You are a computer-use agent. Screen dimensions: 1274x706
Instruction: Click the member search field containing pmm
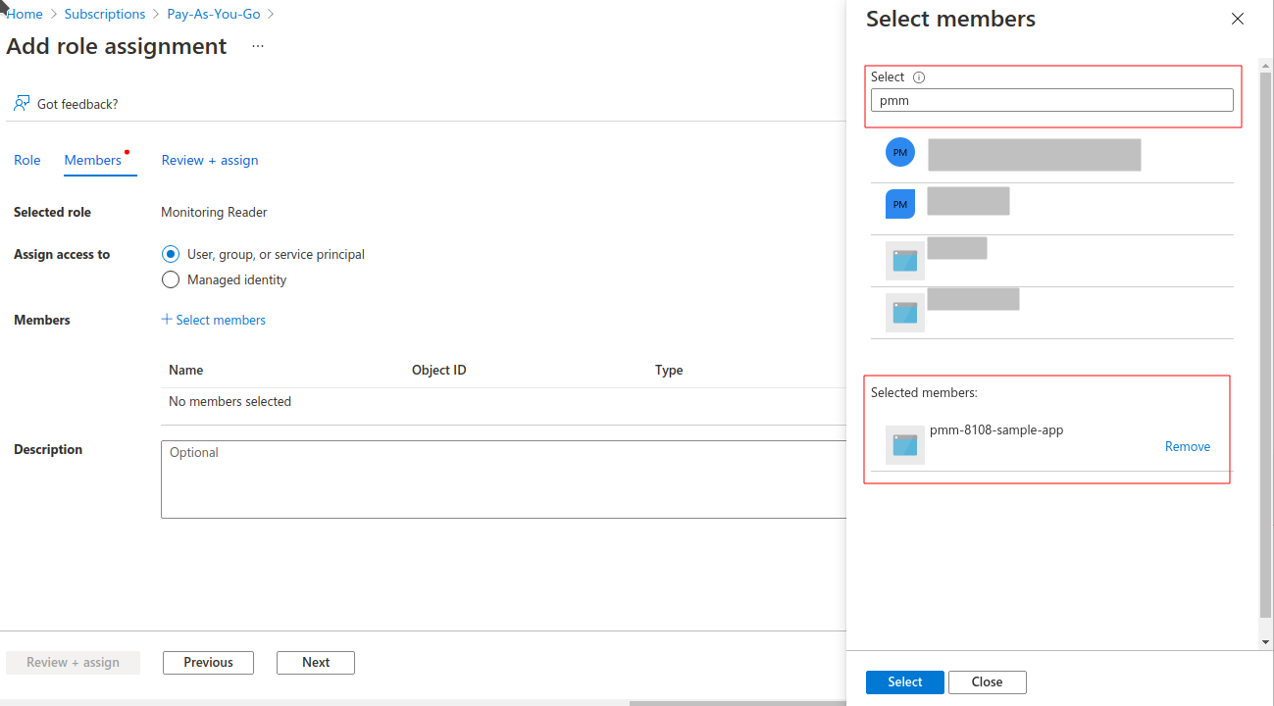1051,100
